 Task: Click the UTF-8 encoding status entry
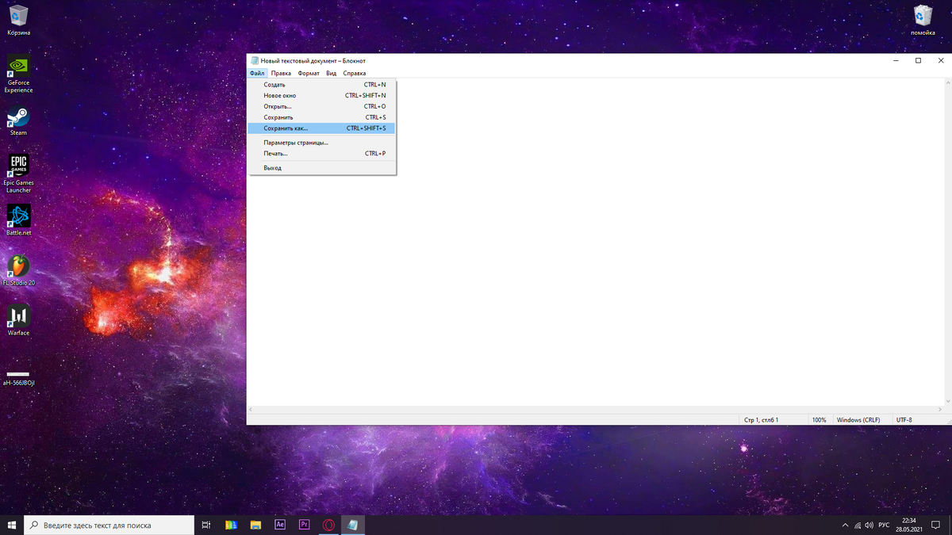904,419
